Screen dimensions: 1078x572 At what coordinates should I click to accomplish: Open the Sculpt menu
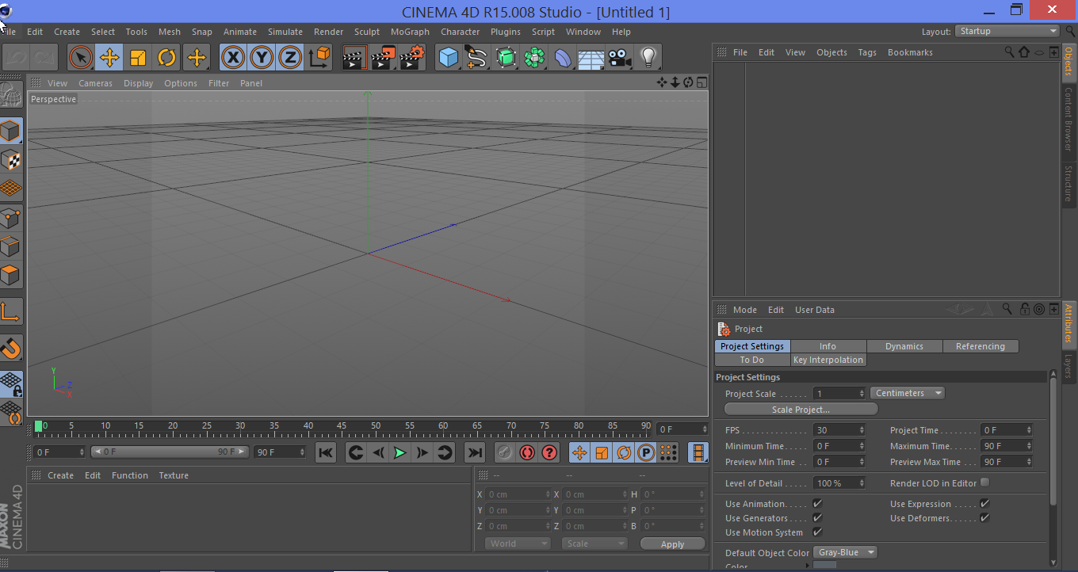coord(367,32)
